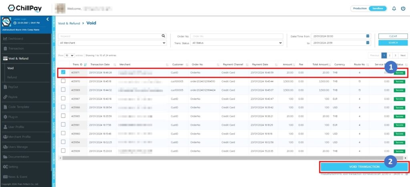Click the ChillPay logo
Image resolution: width=410 pixels, height=187 pixels.
coord(24,8)
